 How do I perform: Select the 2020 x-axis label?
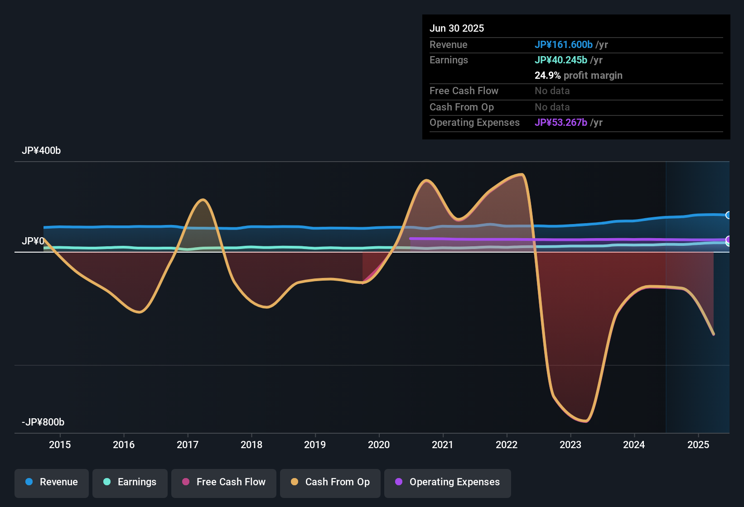click(379, 445)
